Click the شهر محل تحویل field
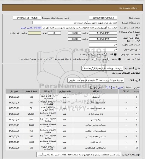The height and width of the screenshot is (159, 145). 103,49
